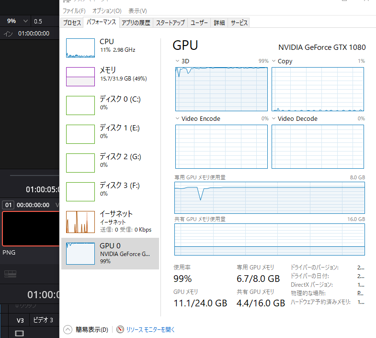Switch to the スタートアップ tab
The image size is (376, 338).
(x=170, y=23)
